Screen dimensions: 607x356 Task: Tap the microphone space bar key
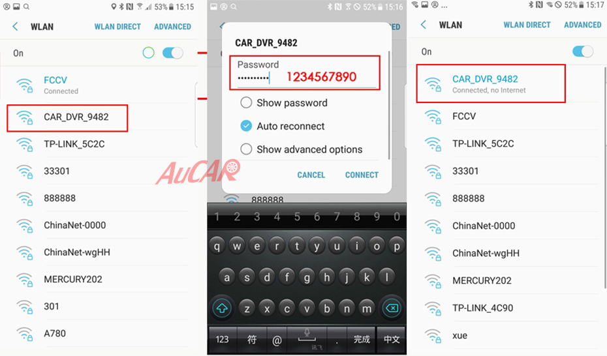click(307, 339)
